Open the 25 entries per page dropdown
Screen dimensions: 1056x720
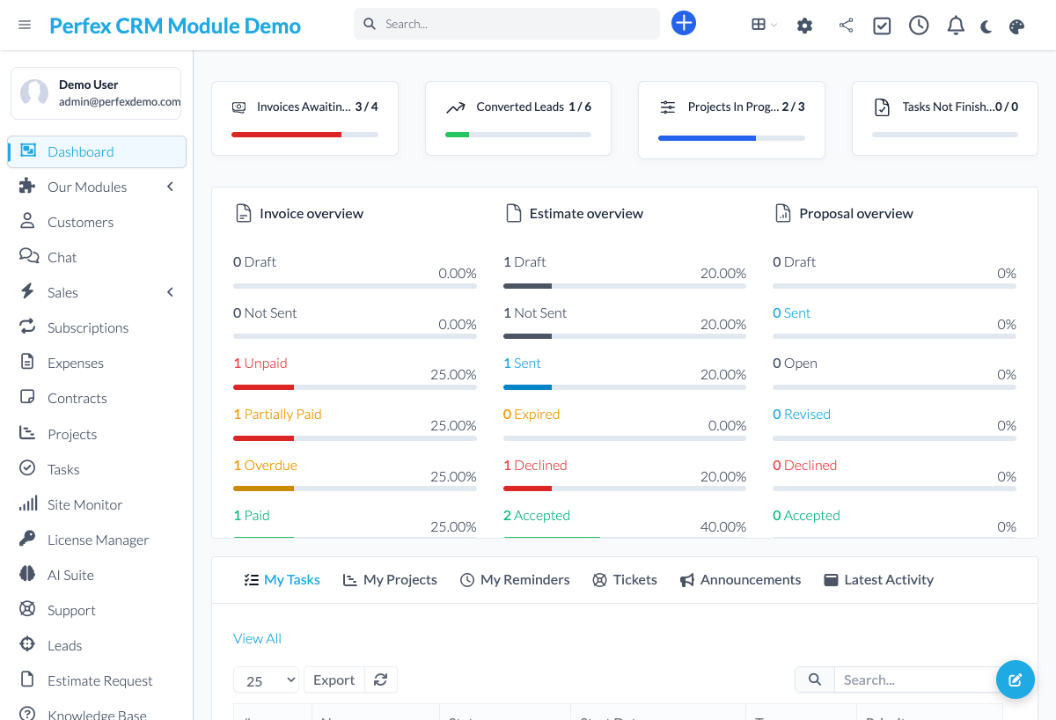(x=267, y=680)
